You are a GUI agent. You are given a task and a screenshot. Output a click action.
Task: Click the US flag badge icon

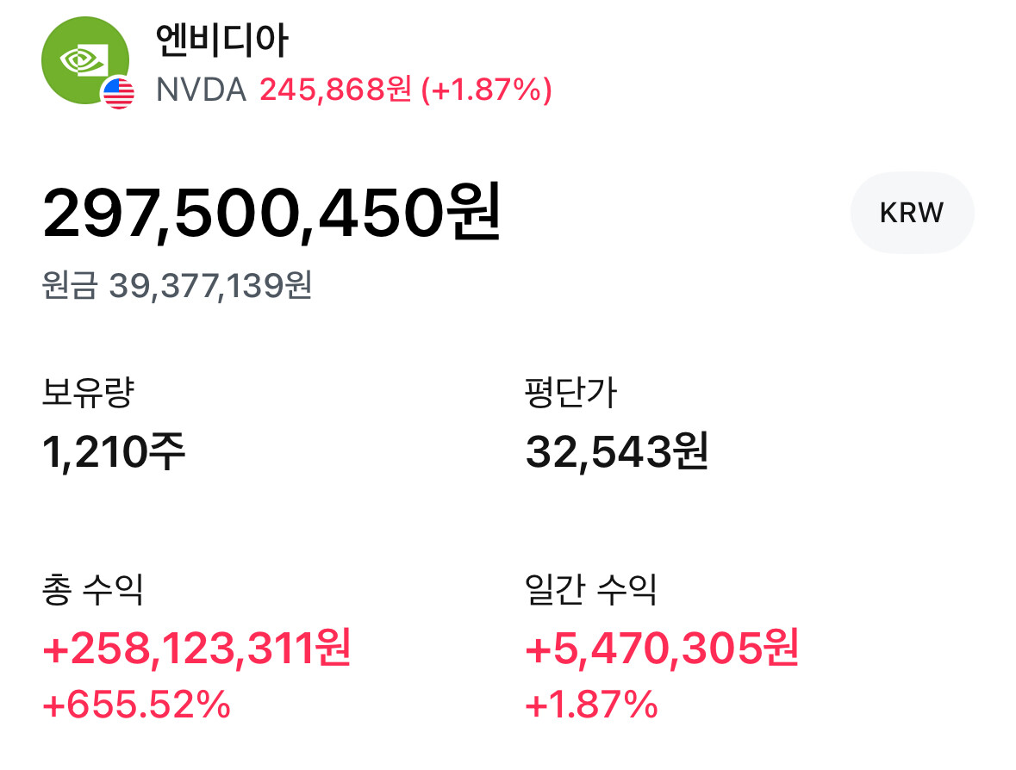pyautogui.click(x=119, y=93)
